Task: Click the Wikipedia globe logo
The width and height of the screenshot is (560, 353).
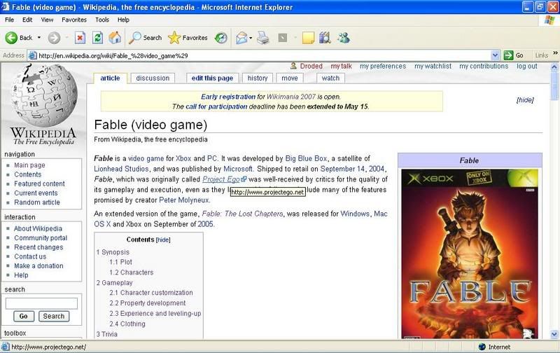Action: click(x=44, y=95)
